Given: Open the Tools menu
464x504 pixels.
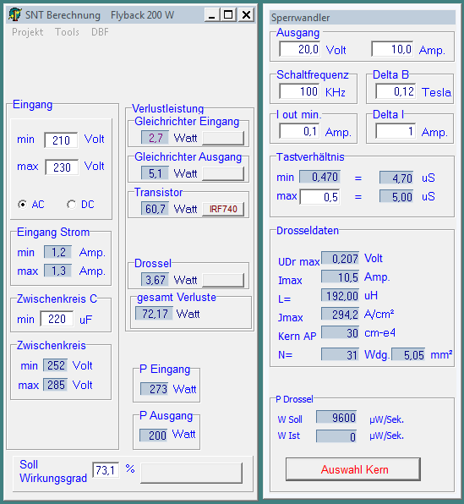Looking at the screenshot, I should click(x=67, y=32).
